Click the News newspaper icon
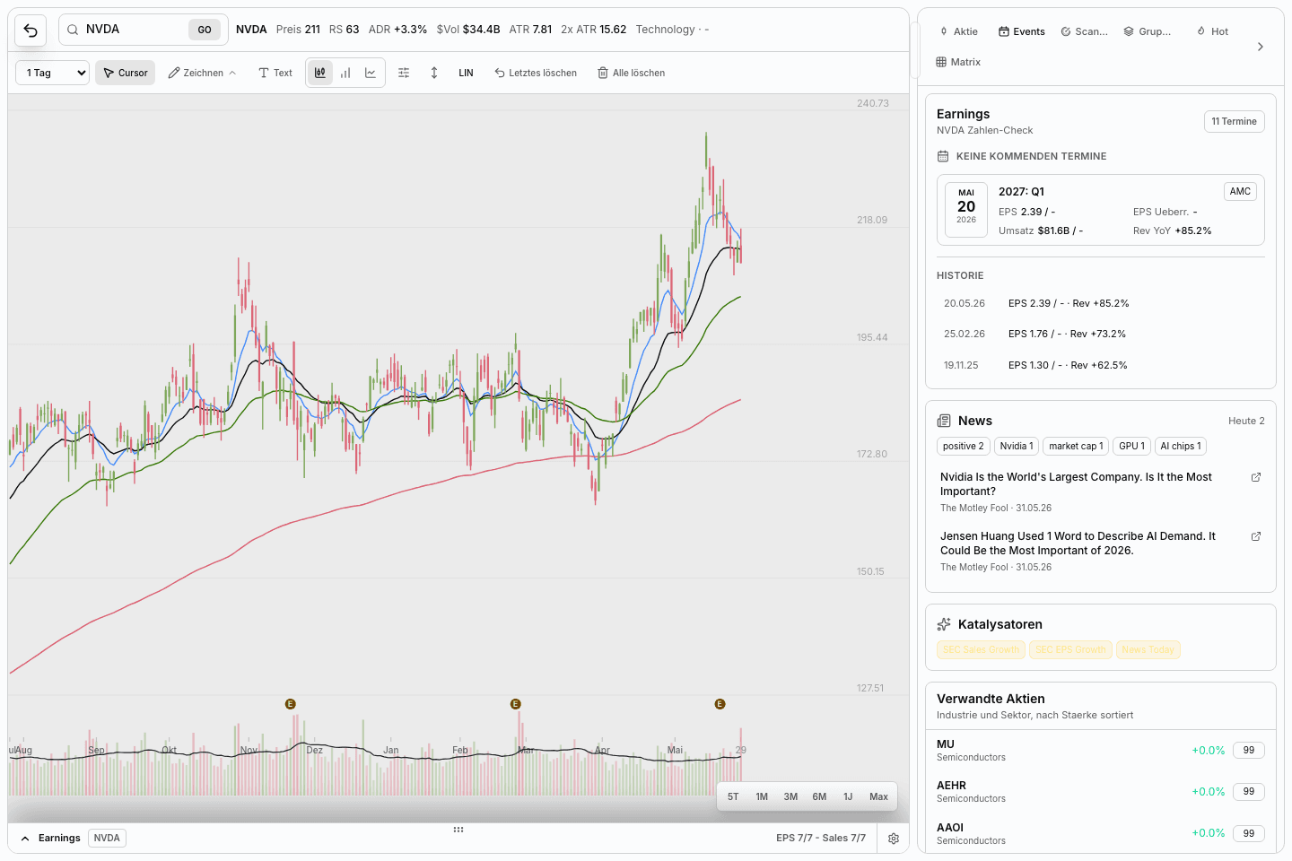Viewport: 1292px width, 861px height. click(944, 421)
